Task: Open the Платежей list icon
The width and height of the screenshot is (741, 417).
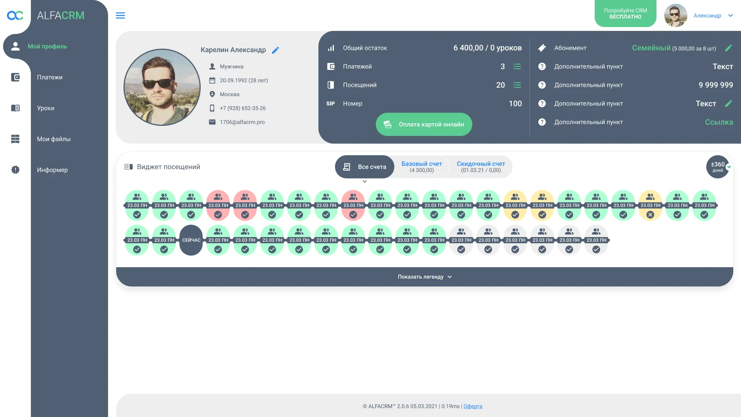Action: tap(517, 66)
